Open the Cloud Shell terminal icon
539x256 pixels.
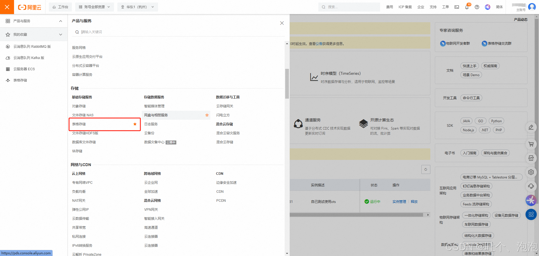(x=456, y=7)
